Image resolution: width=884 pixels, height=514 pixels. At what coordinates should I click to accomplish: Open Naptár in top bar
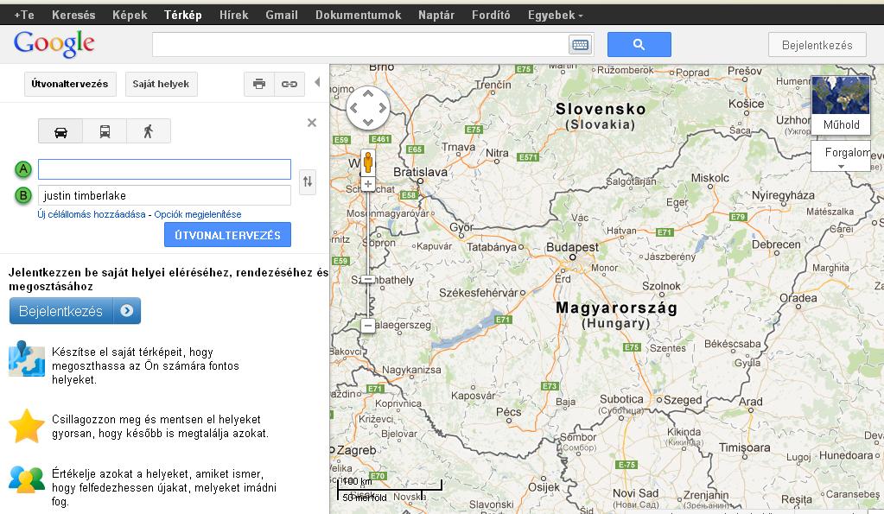pyautogui.click(x=436, y=16)
